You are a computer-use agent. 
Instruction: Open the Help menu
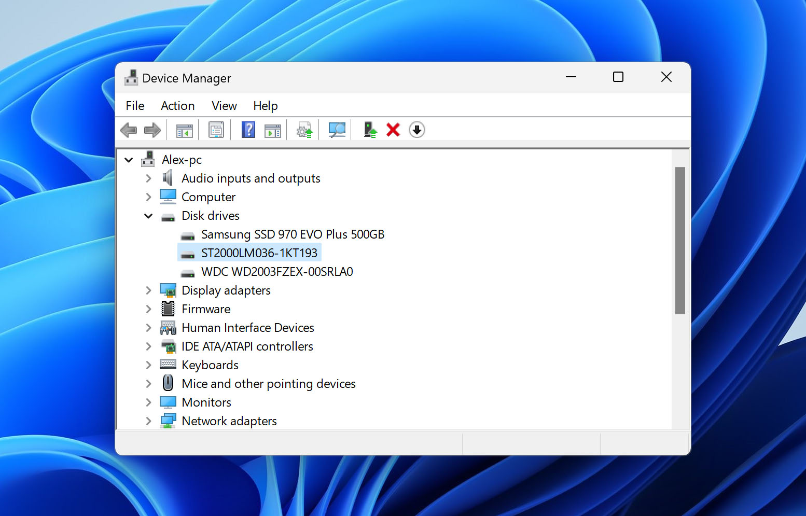coord(266,106)
